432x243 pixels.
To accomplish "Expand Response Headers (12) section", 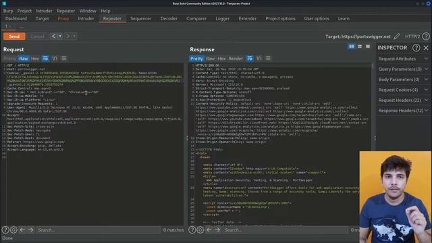I will click(x=403, y=111).
